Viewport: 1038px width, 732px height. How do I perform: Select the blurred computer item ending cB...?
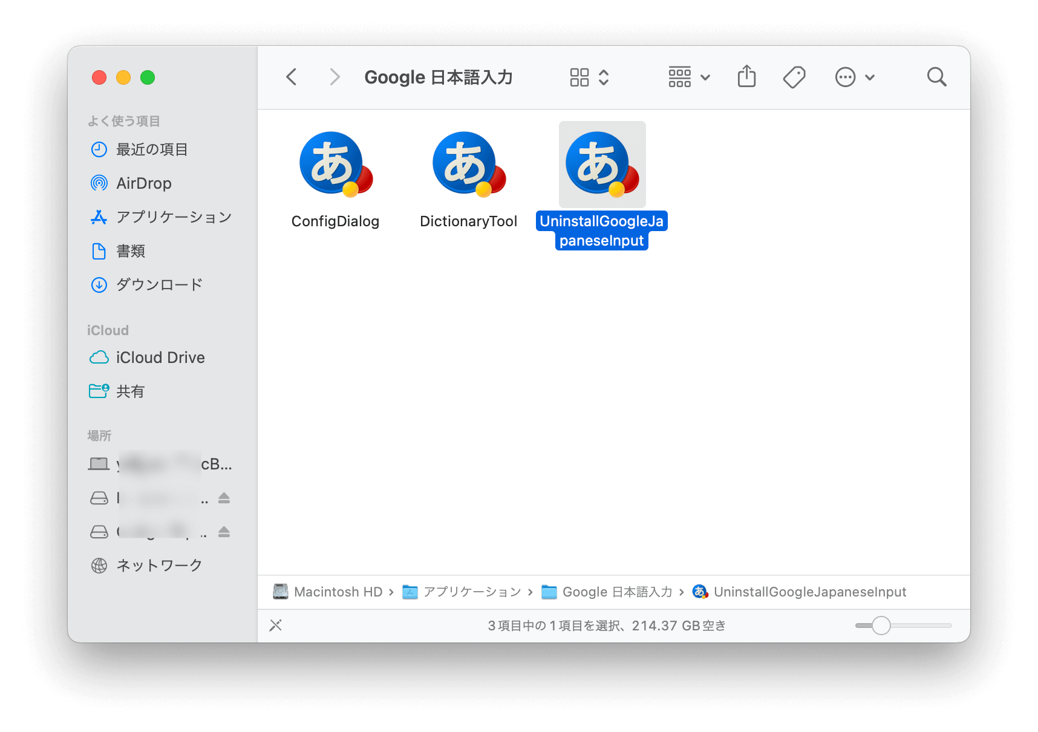point(160,464)
